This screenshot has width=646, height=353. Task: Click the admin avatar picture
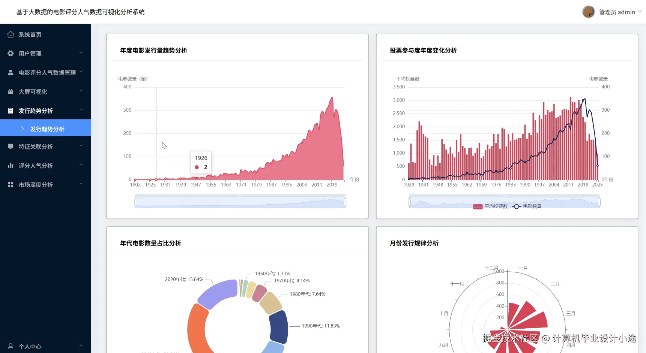click(588, 12)
